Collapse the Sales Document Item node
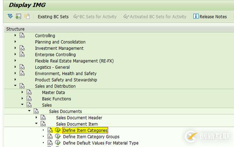This screenshot has width=234, height=147. [x=36, y=124]
